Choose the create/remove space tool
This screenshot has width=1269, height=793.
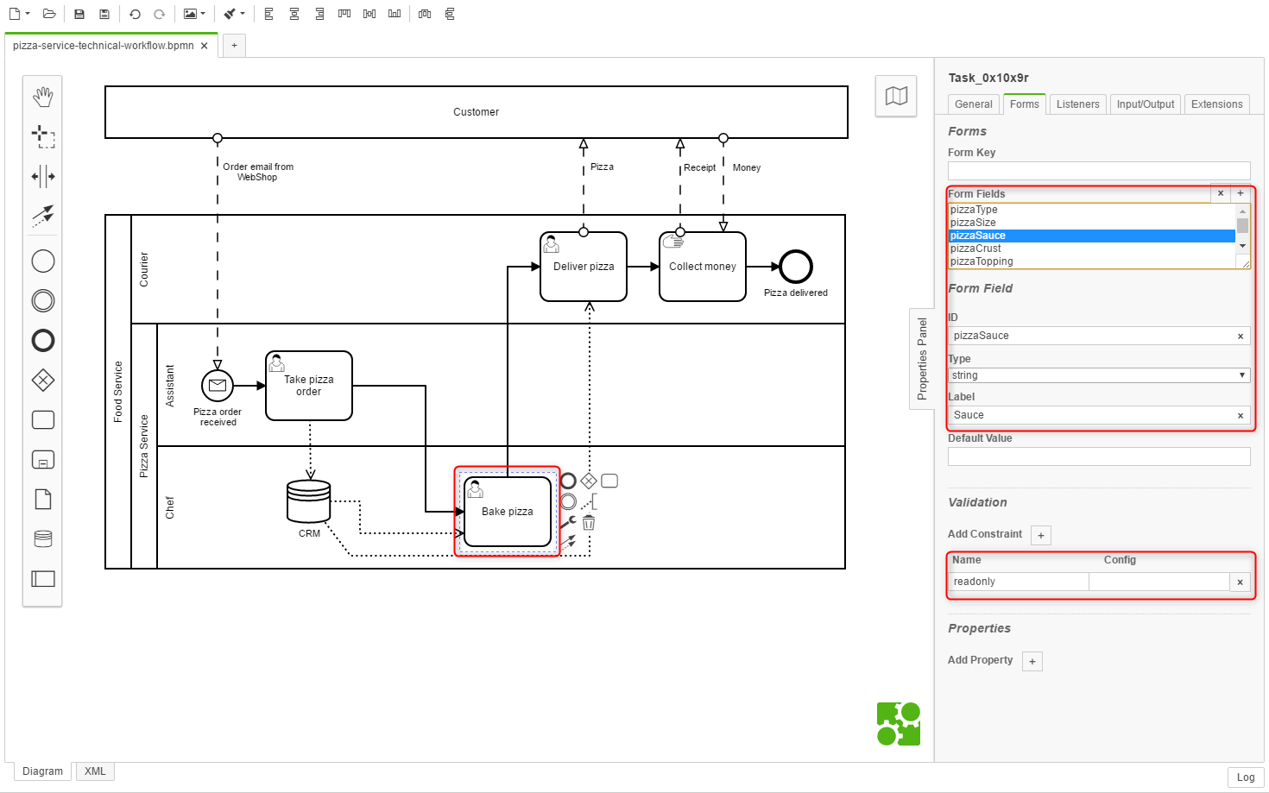coord(42,176)
